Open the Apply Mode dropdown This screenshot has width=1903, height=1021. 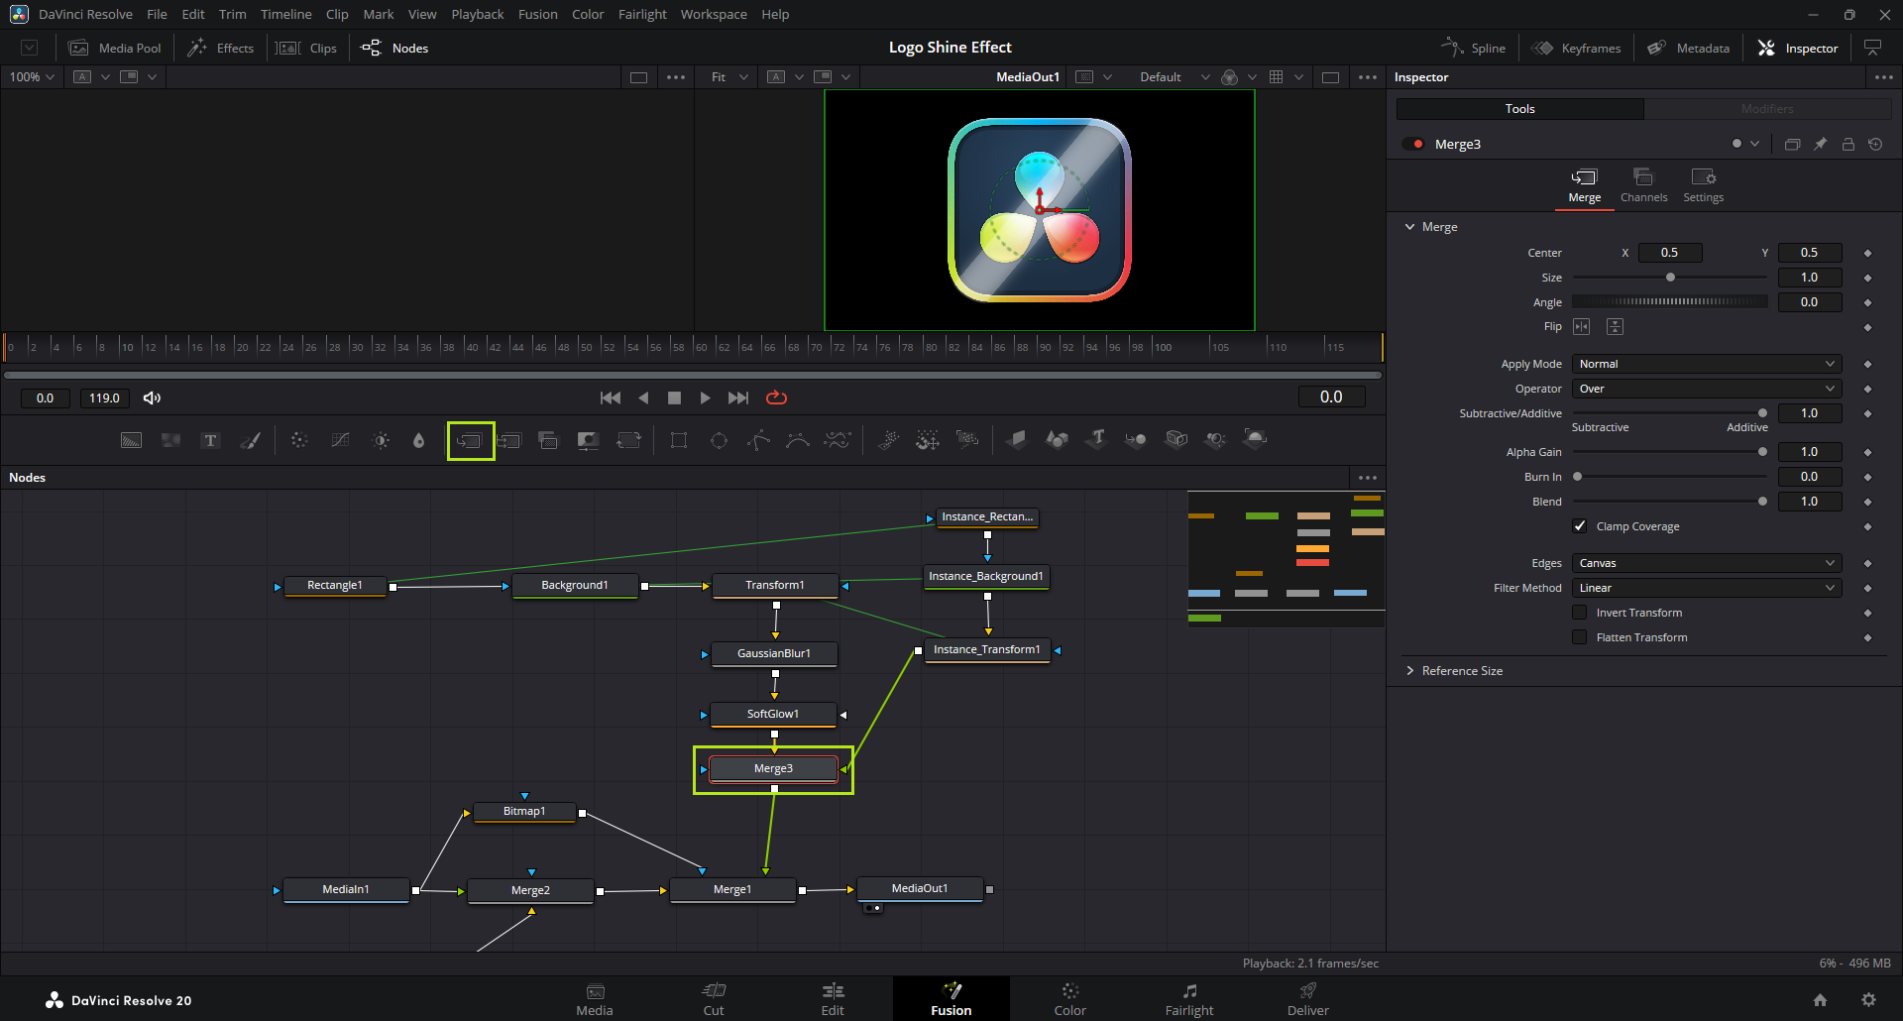pyautogui.click(x=1706, y=364)
